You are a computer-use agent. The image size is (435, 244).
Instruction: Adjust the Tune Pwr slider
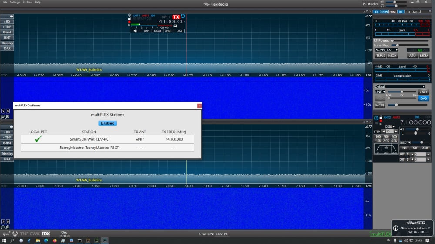(411, 45)
